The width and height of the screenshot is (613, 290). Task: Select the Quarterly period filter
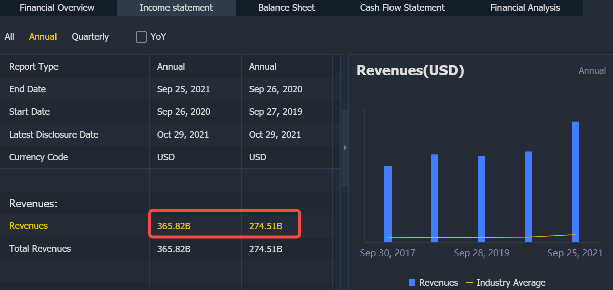[x=90, y=37]
